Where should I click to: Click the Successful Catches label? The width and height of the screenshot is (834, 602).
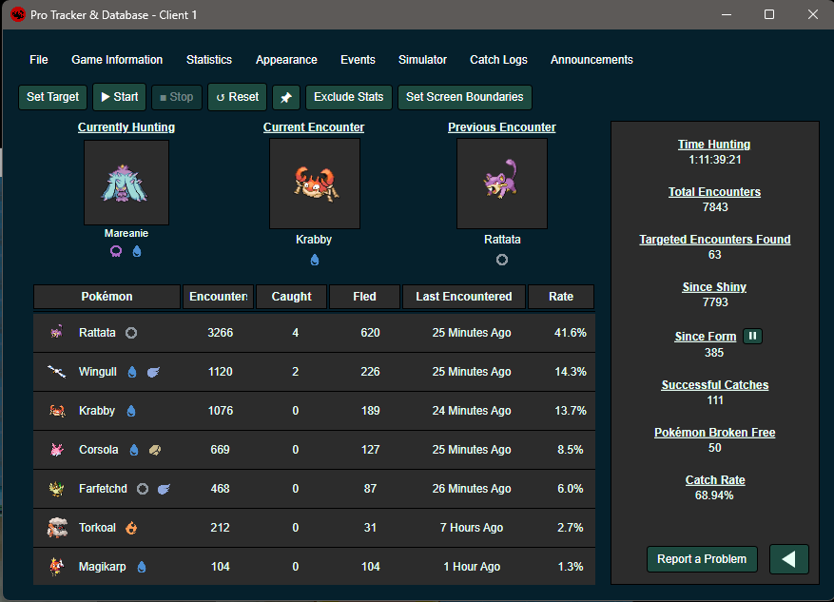[715, 385]
